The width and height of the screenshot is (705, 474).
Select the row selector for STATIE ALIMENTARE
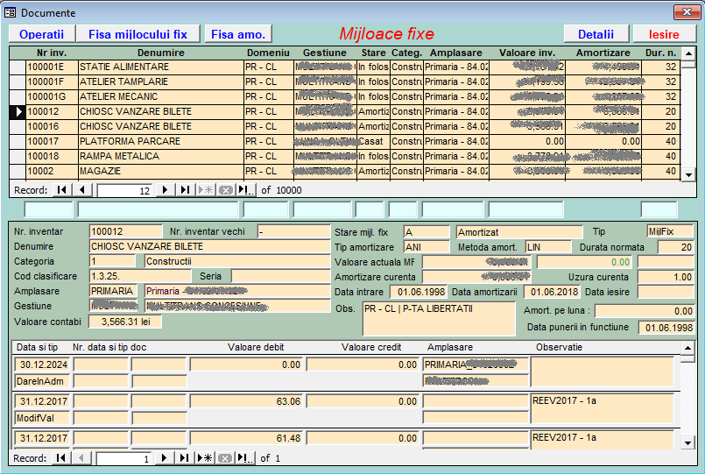click(x=17, y=67)
